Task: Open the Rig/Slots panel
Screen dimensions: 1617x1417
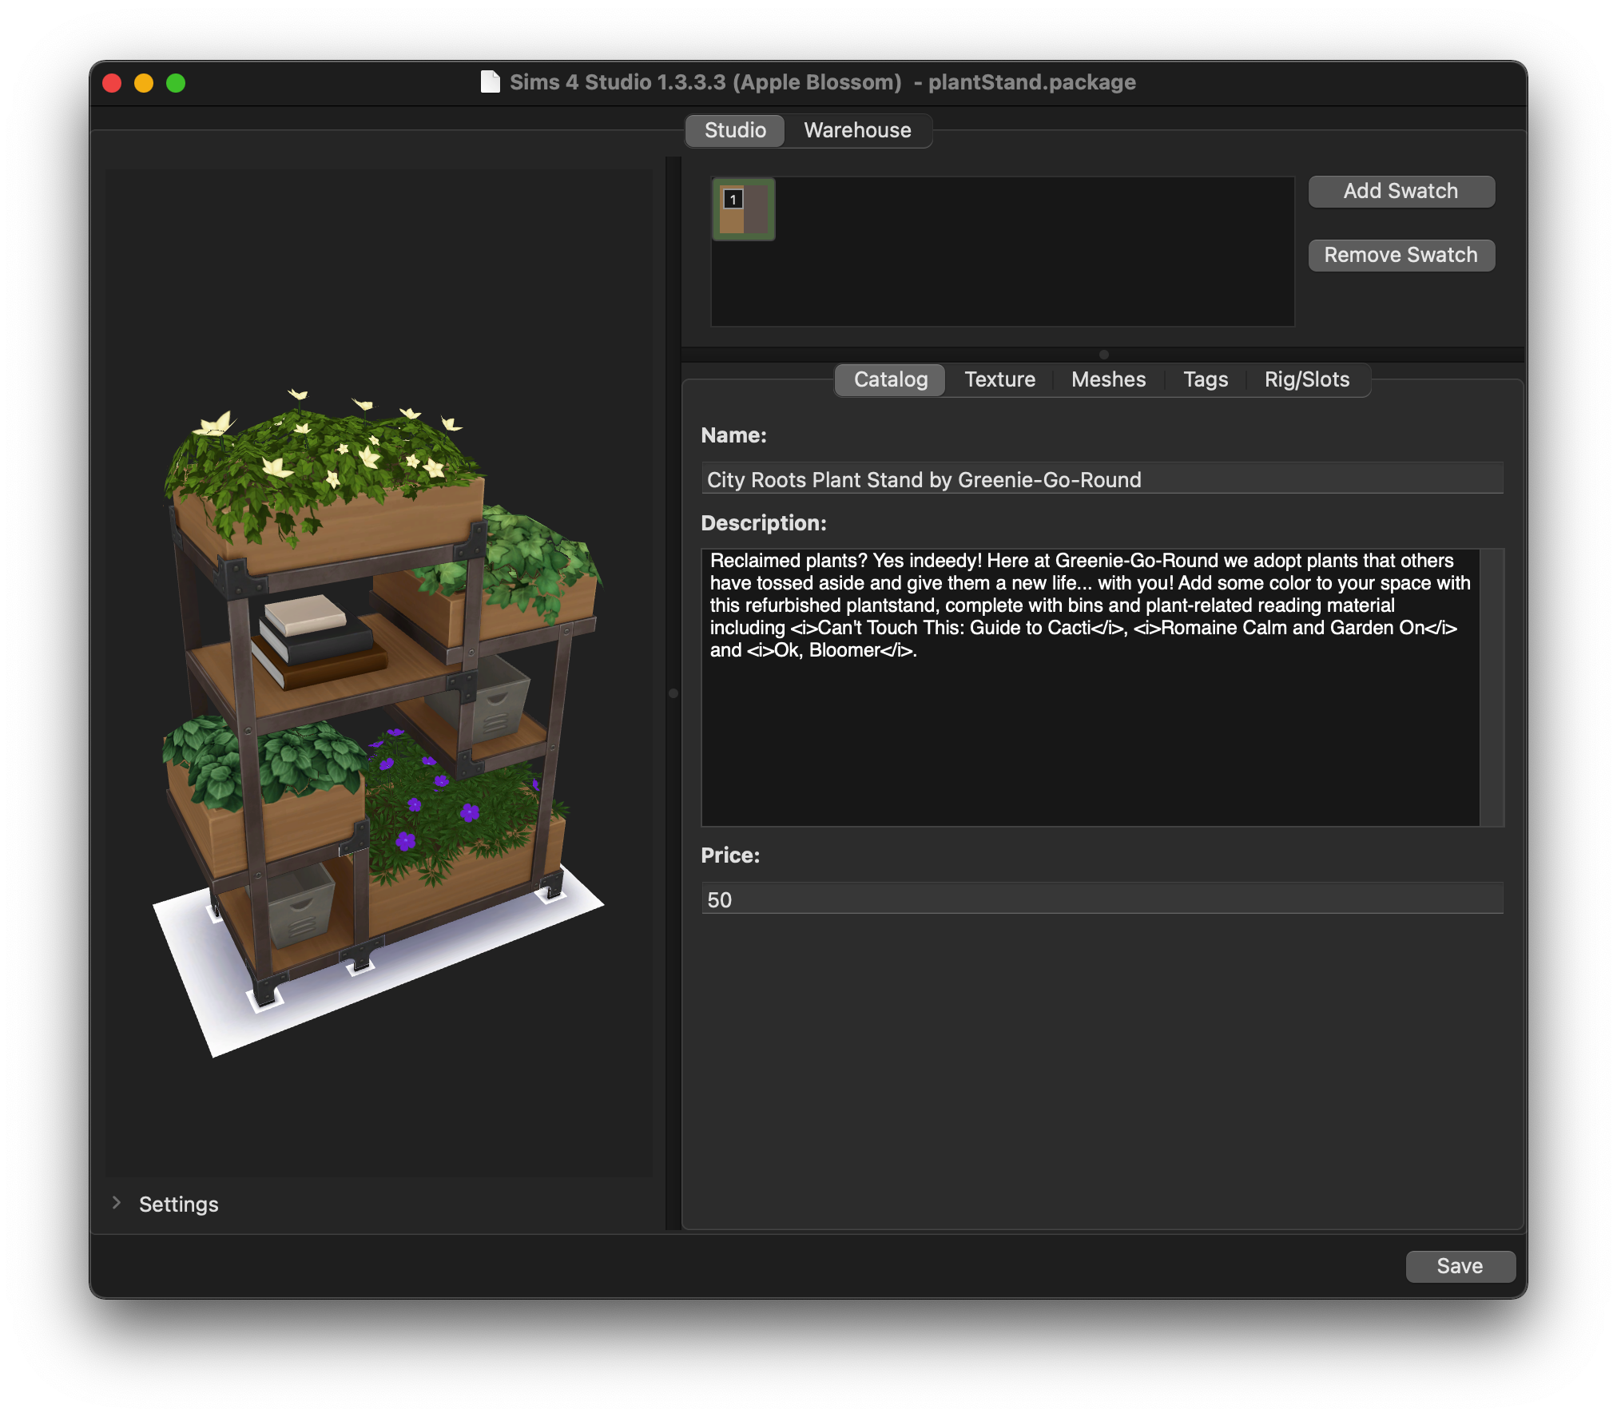Action: click(1306, 379)
